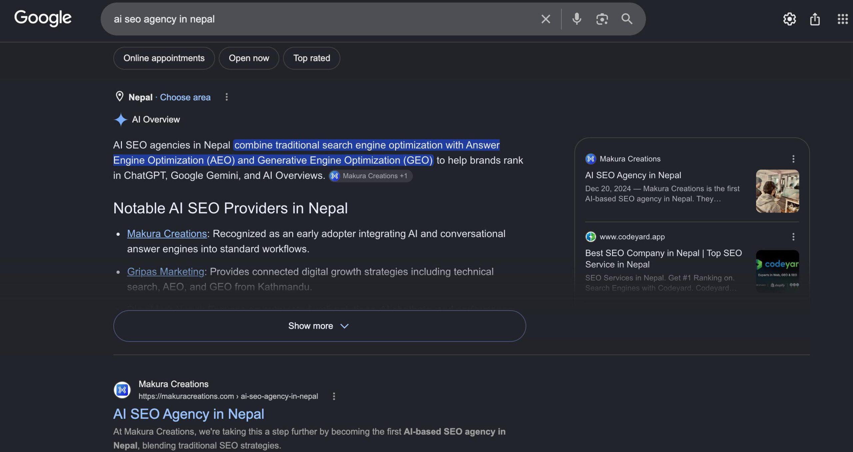Click the codeyard.app favicon in the source card
Image resolution: width=853 pixels, height=452 pixels.
[590, 236]
